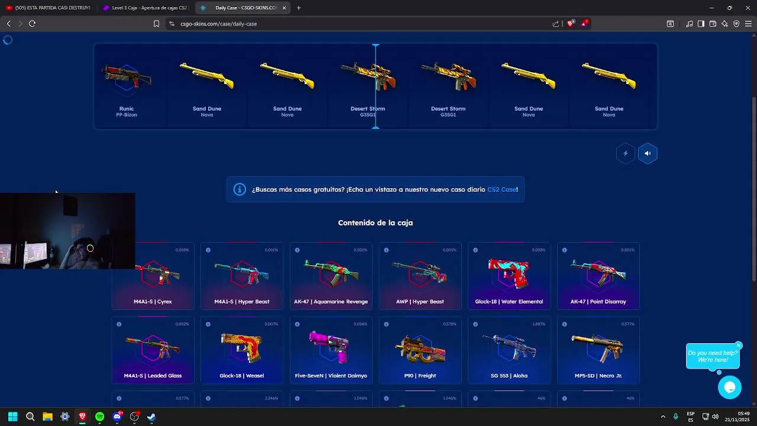Open the CS2 Case link
757x426 pixels.
coord(502,189)
